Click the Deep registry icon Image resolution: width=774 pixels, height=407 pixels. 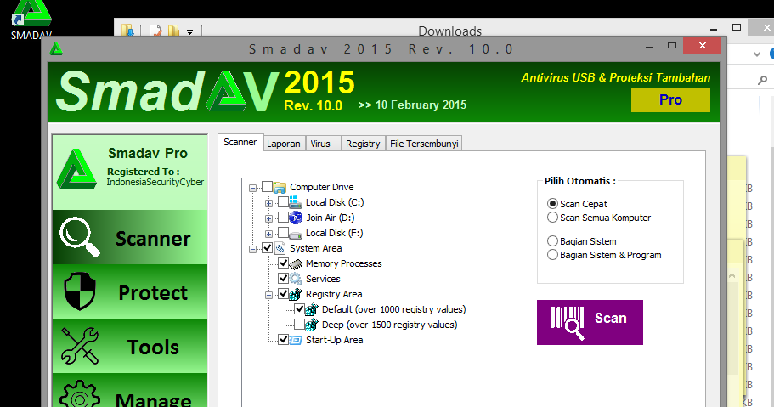coord(312,325)
